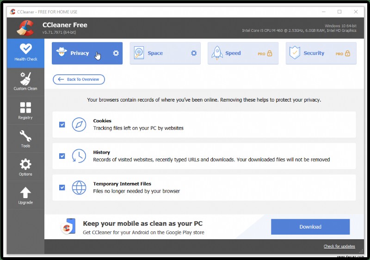Open the Upgrade section

coord(25,195)
